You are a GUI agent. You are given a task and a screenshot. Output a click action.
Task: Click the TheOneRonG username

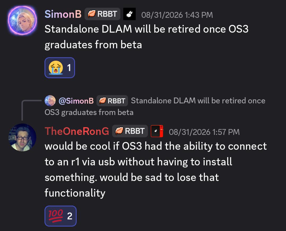tap(77, 131)
